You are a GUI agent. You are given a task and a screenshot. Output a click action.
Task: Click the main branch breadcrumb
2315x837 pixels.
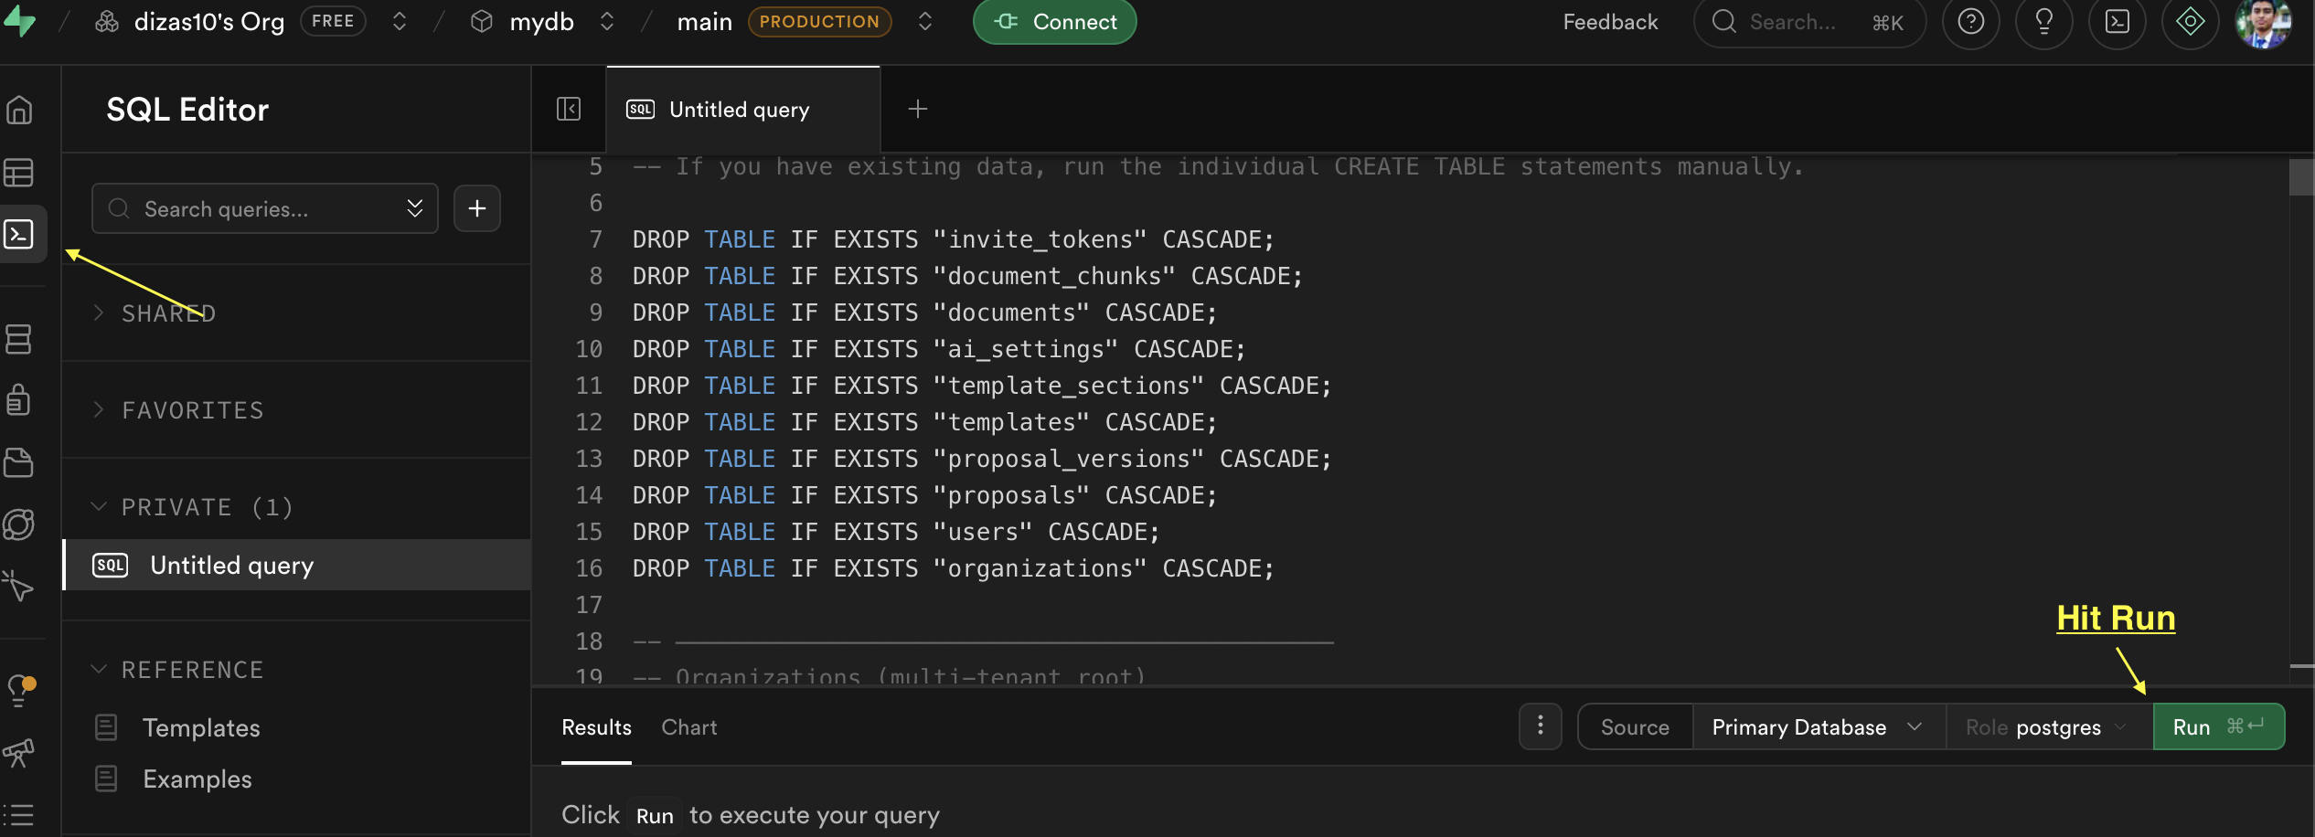pyautogui.click(x=704, y=22)
